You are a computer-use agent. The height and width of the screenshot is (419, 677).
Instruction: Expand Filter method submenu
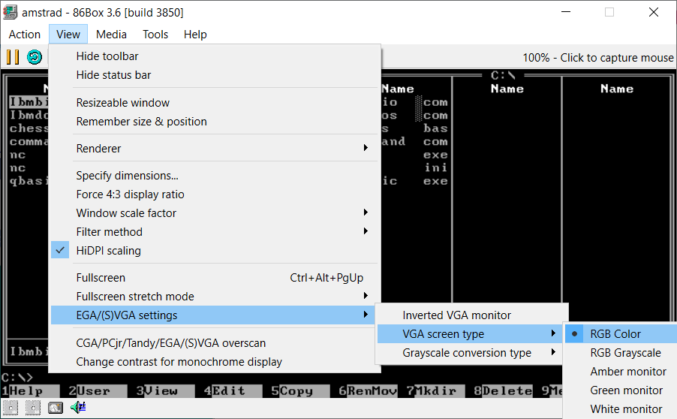pyautogui.click(x=214, y=232)
